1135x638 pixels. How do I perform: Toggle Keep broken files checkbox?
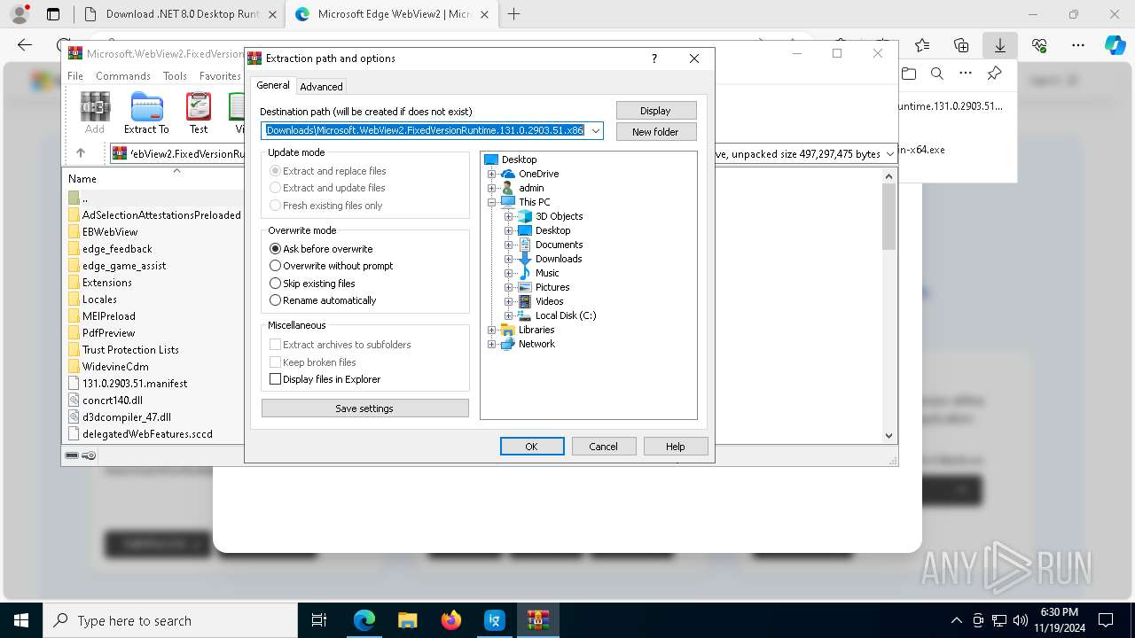(313, 362)
